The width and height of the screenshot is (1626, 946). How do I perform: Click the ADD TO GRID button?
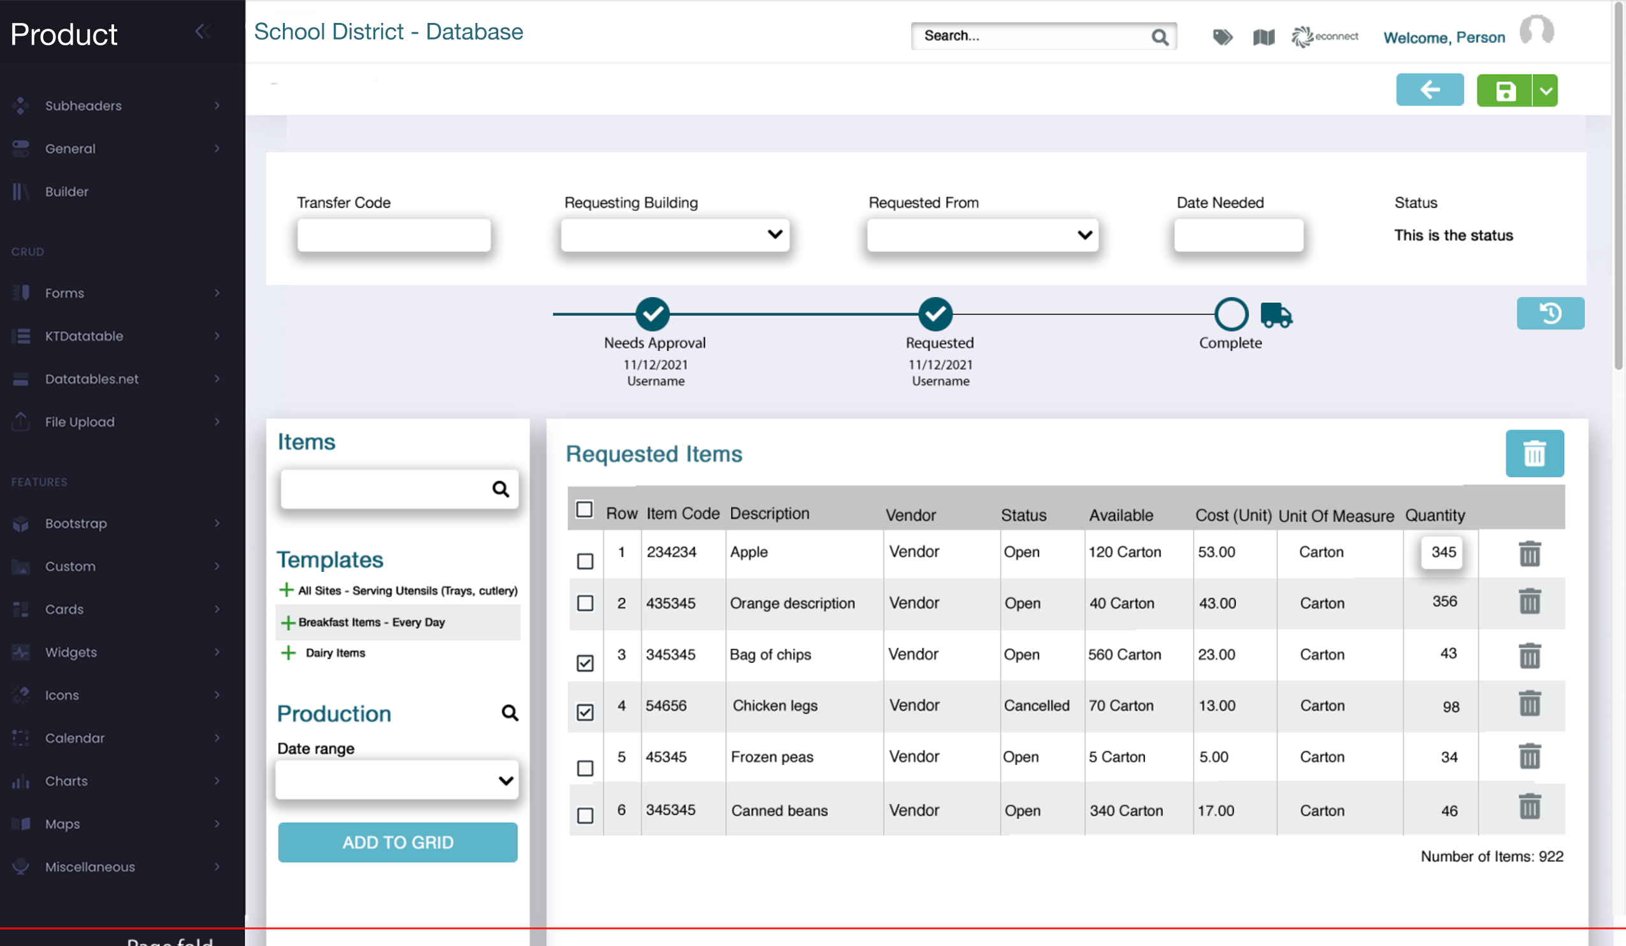click(x=398, y=842)
